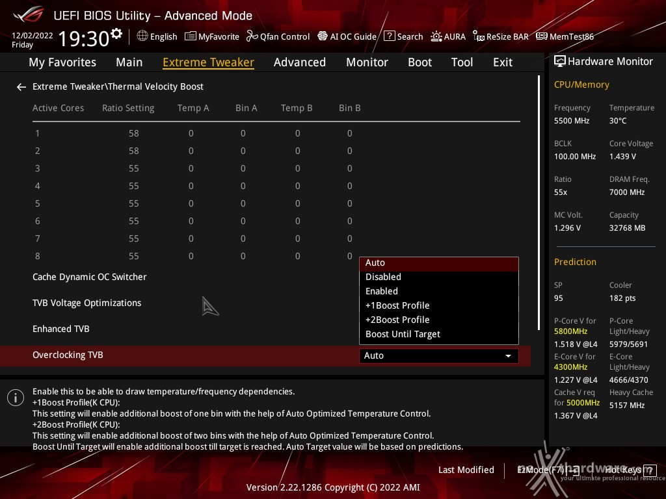Click the ReSize BAR label
Screen dimensions: 666x499
(507, 36)
